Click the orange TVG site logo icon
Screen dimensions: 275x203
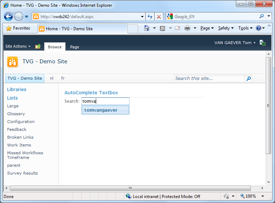coord(12,62)
